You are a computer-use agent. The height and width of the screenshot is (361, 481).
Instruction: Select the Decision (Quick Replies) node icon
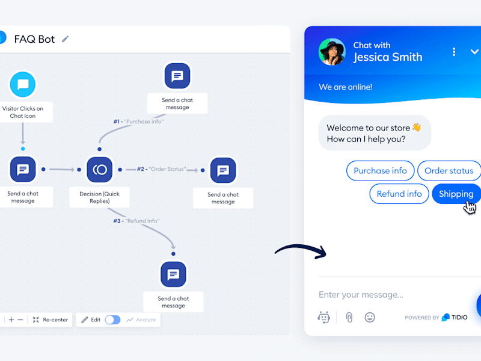click(99, 170)
